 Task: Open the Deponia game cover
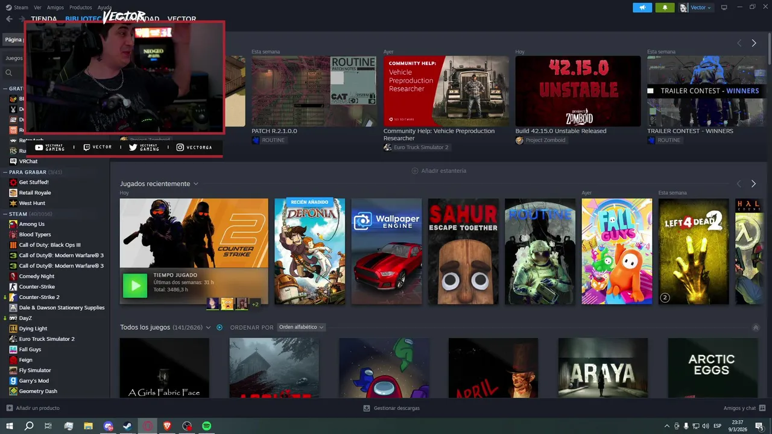(310, 251)
